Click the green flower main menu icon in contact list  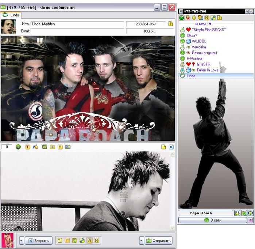182,18
